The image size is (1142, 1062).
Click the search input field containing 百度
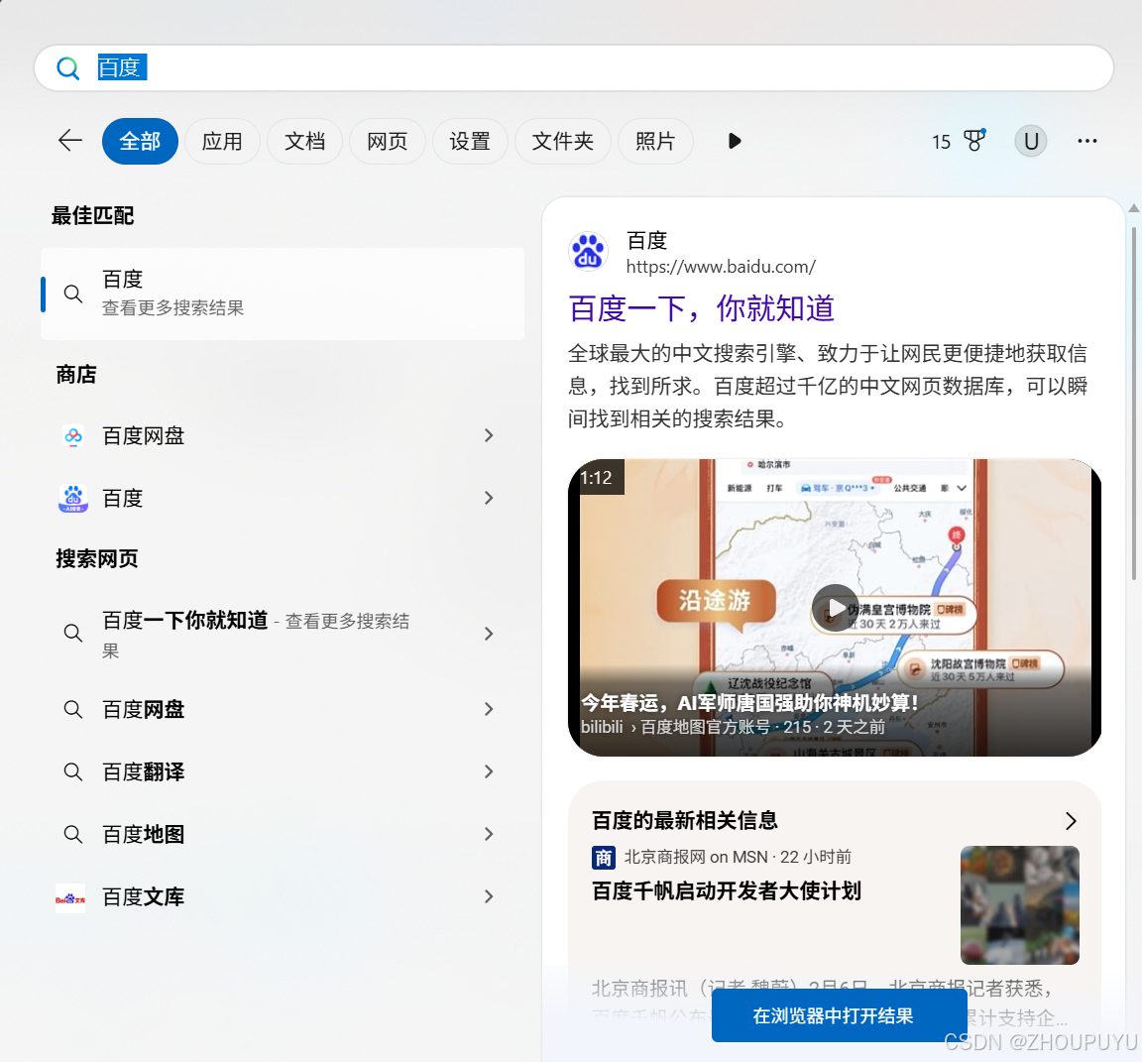tap(574, 67)
